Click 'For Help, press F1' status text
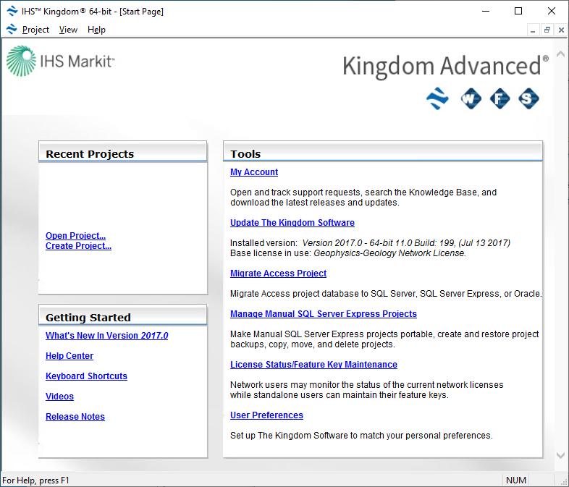Screen dimensions: 569x487 point(35,480)
